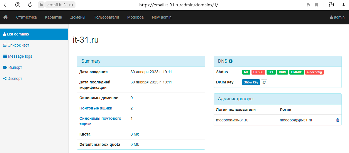Click the Логин пользователя column header
349x153 pixels.
236,109
